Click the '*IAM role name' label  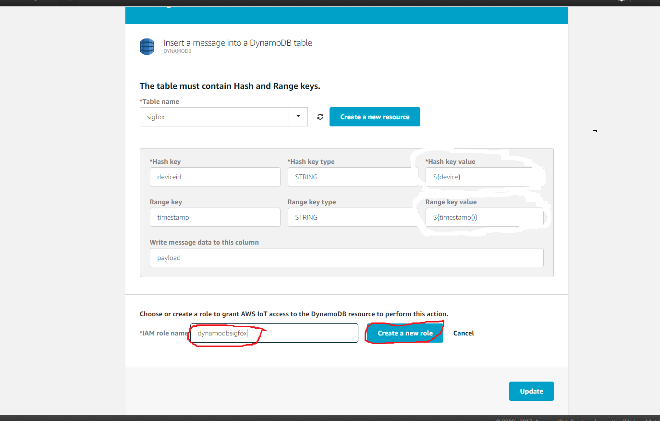pos(164,333)
